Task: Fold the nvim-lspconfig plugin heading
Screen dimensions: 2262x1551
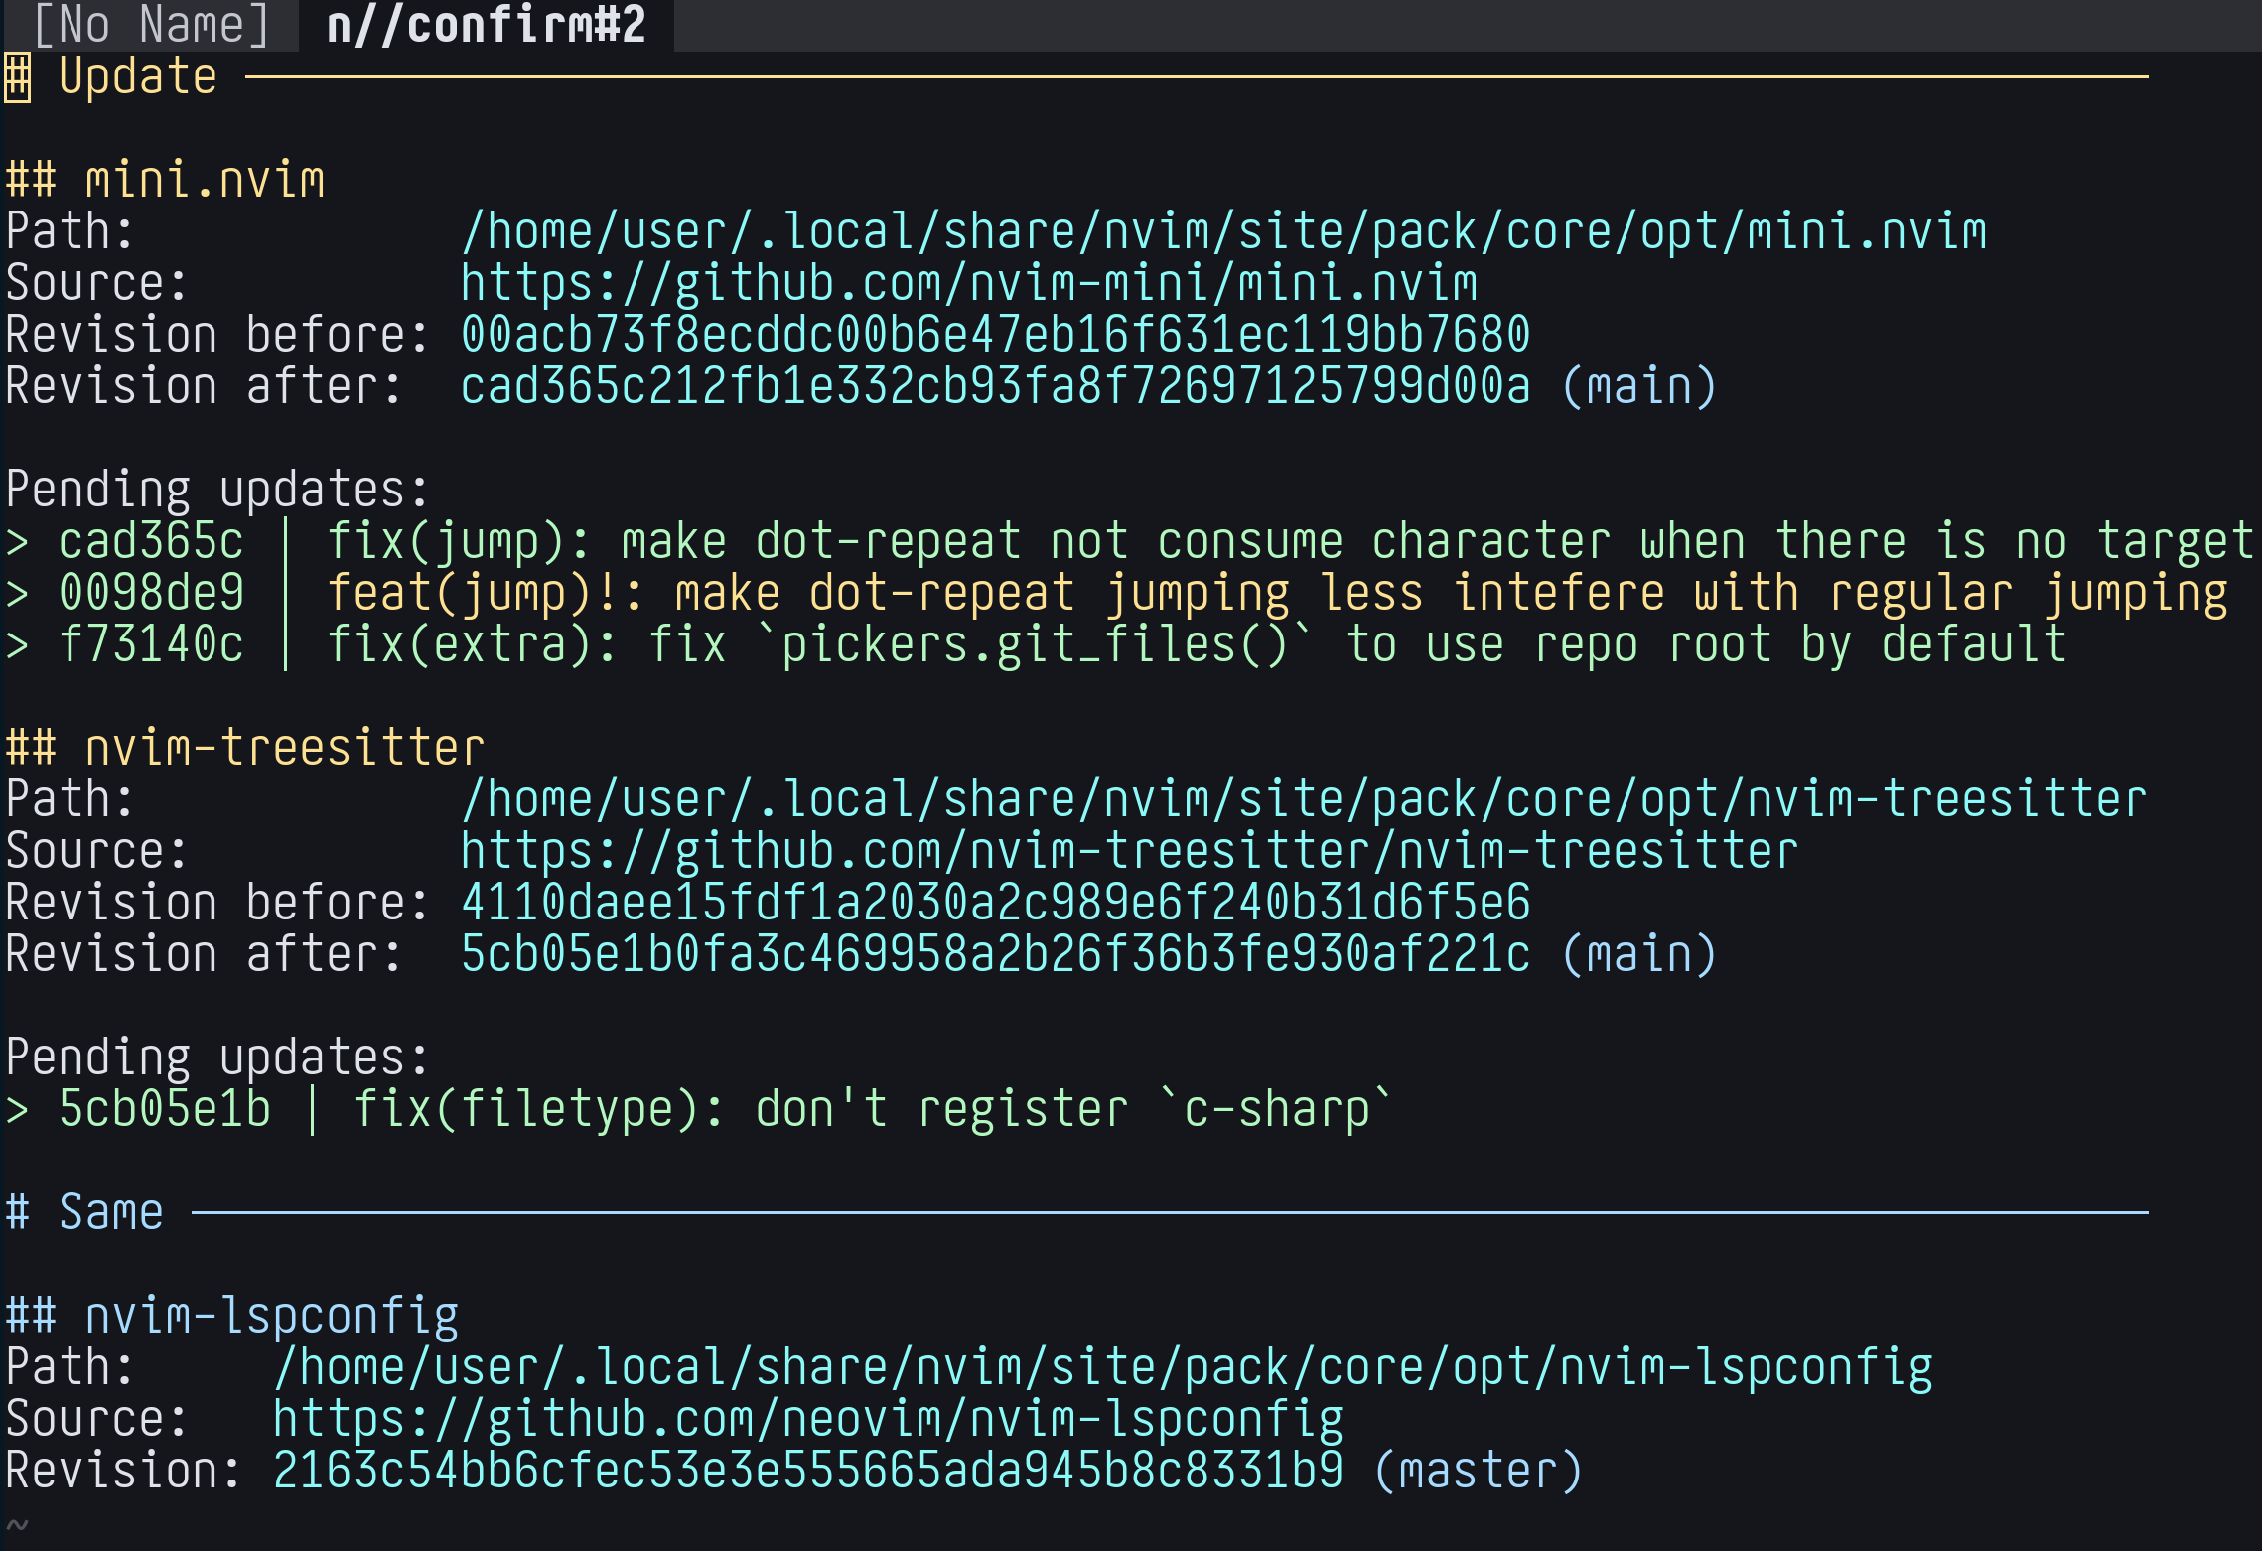Action: pyautogui.click(x=271, y=1316)
